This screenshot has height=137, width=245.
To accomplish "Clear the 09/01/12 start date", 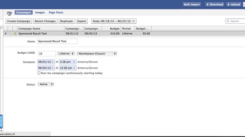I will [x=52, y=62].
